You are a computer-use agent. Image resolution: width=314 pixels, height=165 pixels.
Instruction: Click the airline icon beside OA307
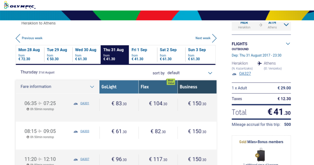coord(76,160)
